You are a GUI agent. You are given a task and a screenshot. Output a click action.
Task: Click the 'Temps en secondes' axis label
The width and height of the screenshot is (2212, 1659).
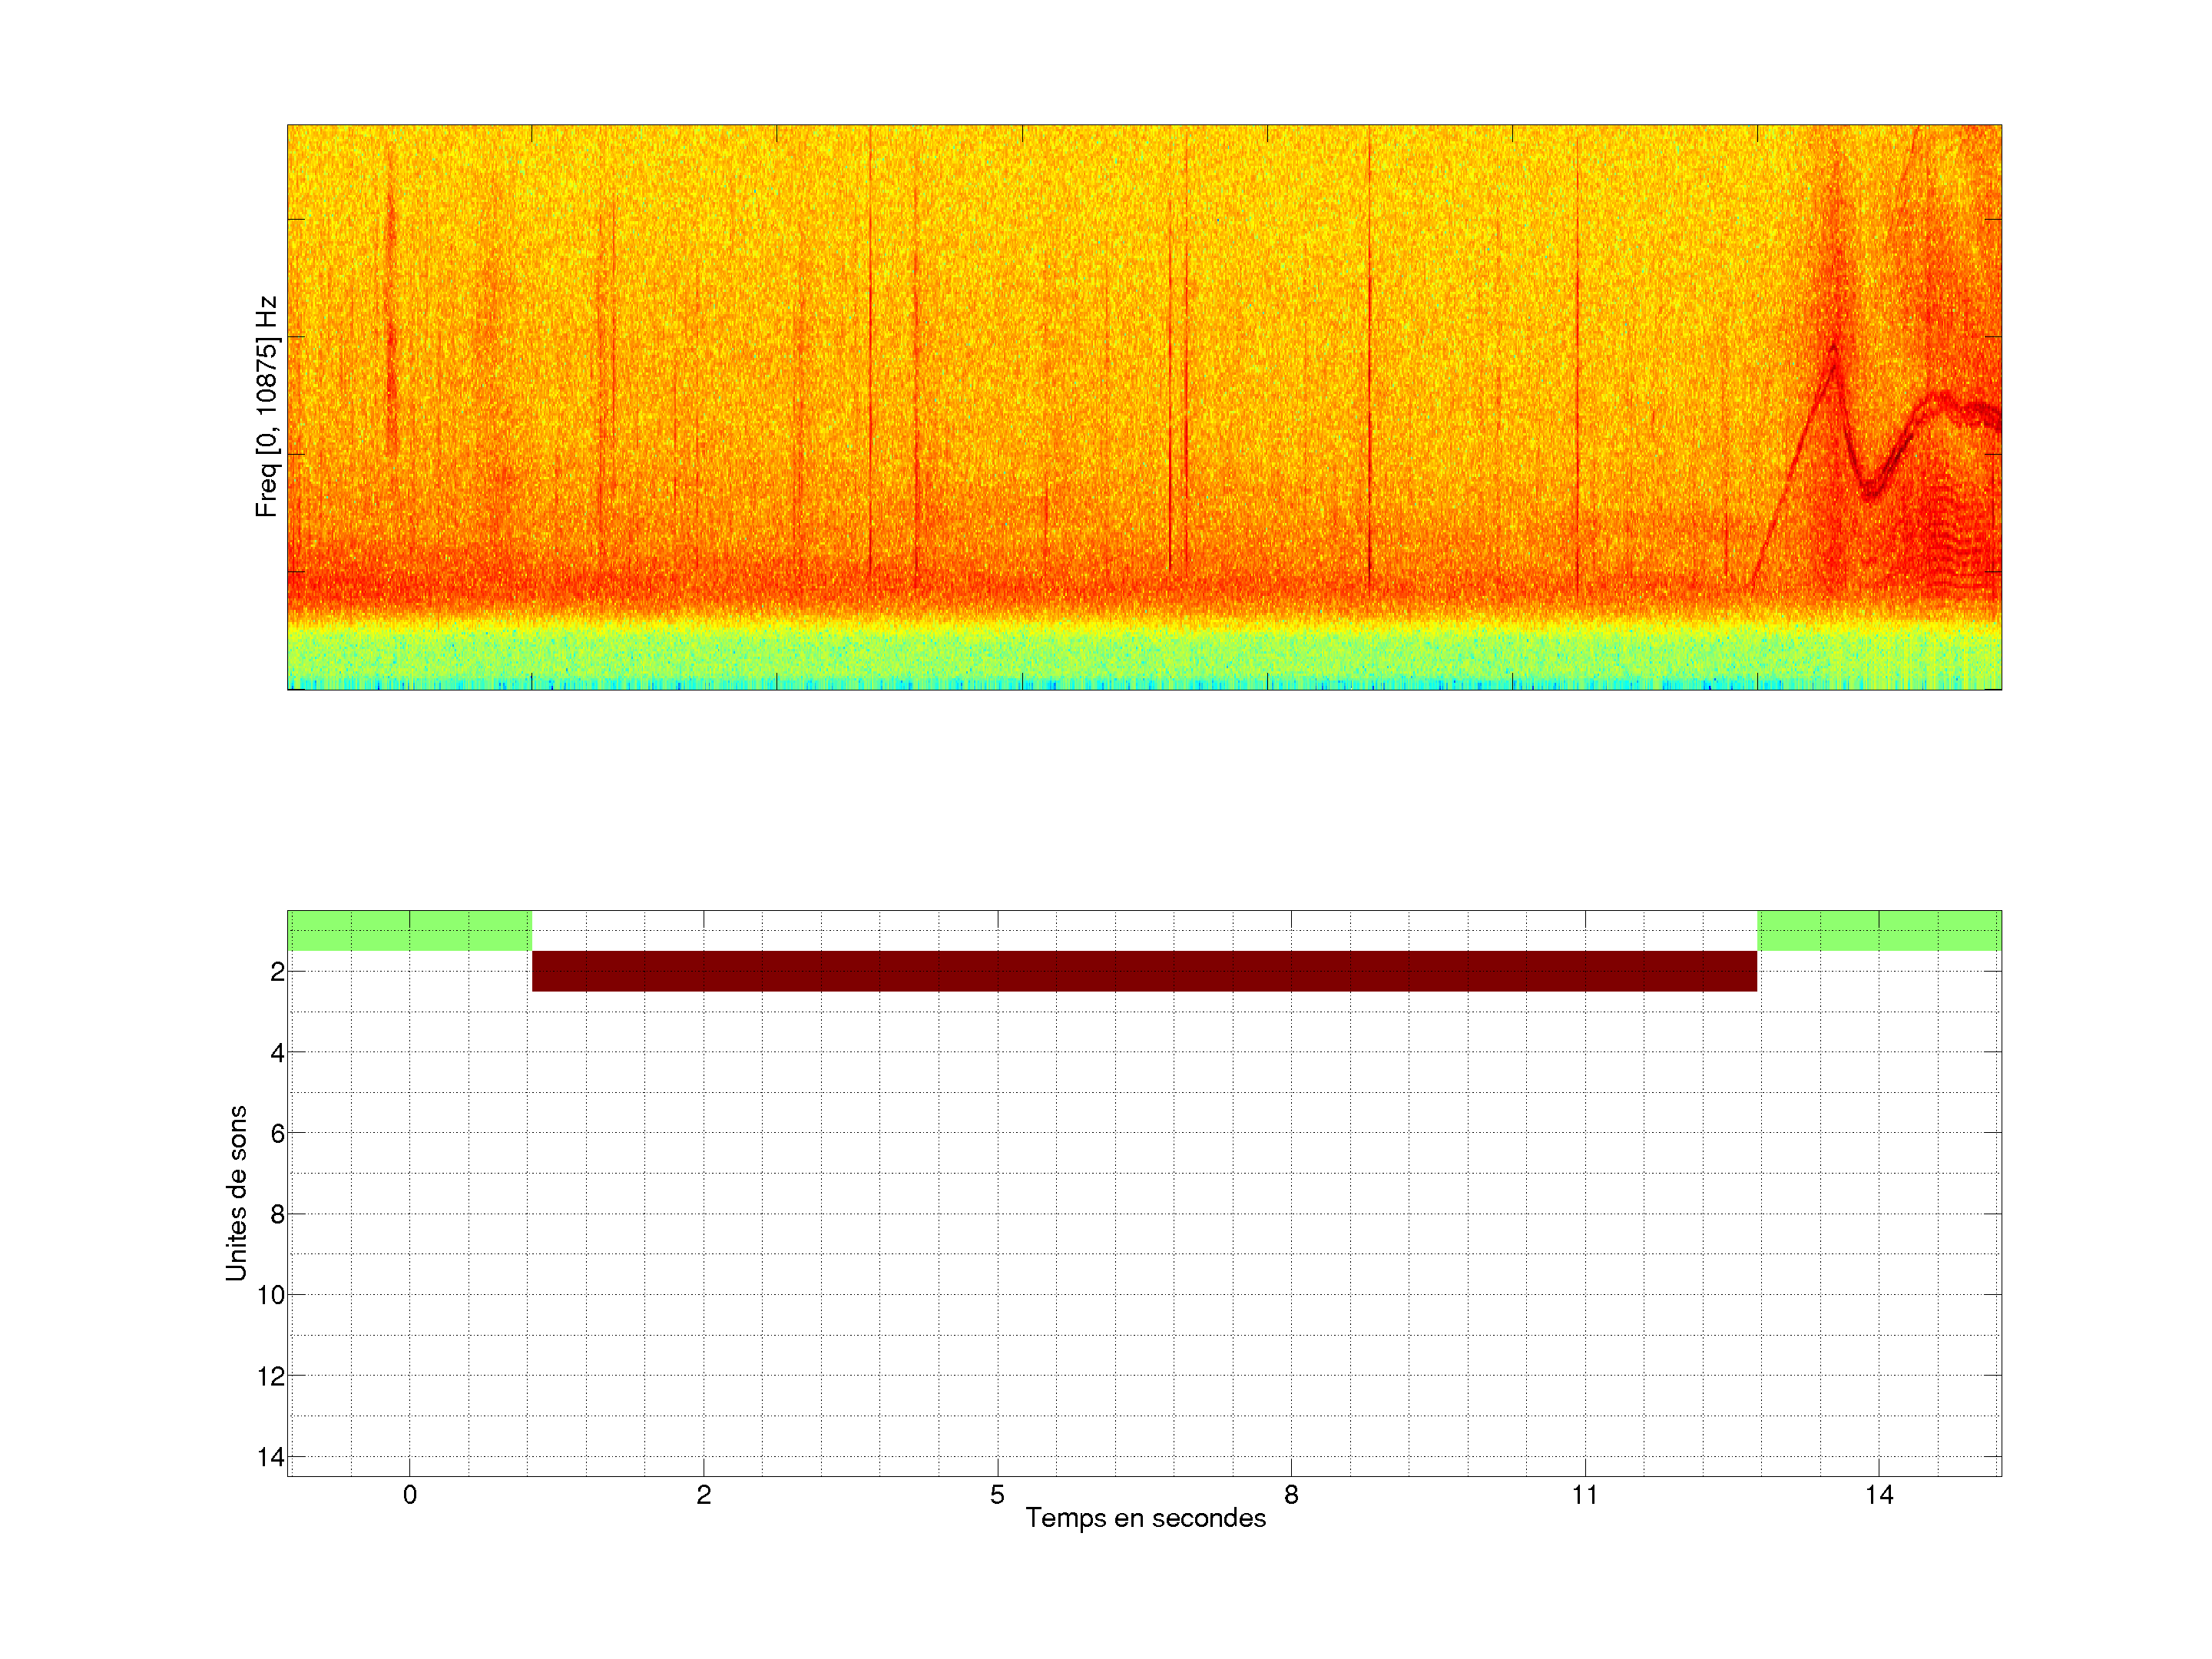pos(1145,1518)
